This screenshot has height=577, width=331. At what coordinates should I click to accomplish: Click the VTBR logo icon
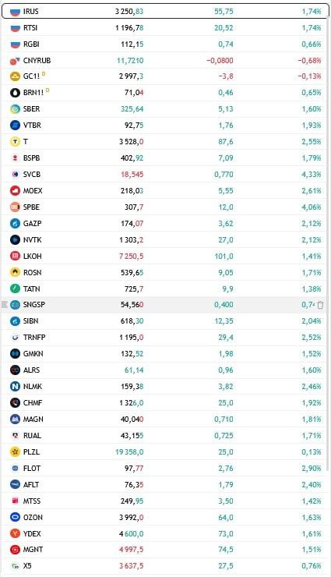[15, 125]
